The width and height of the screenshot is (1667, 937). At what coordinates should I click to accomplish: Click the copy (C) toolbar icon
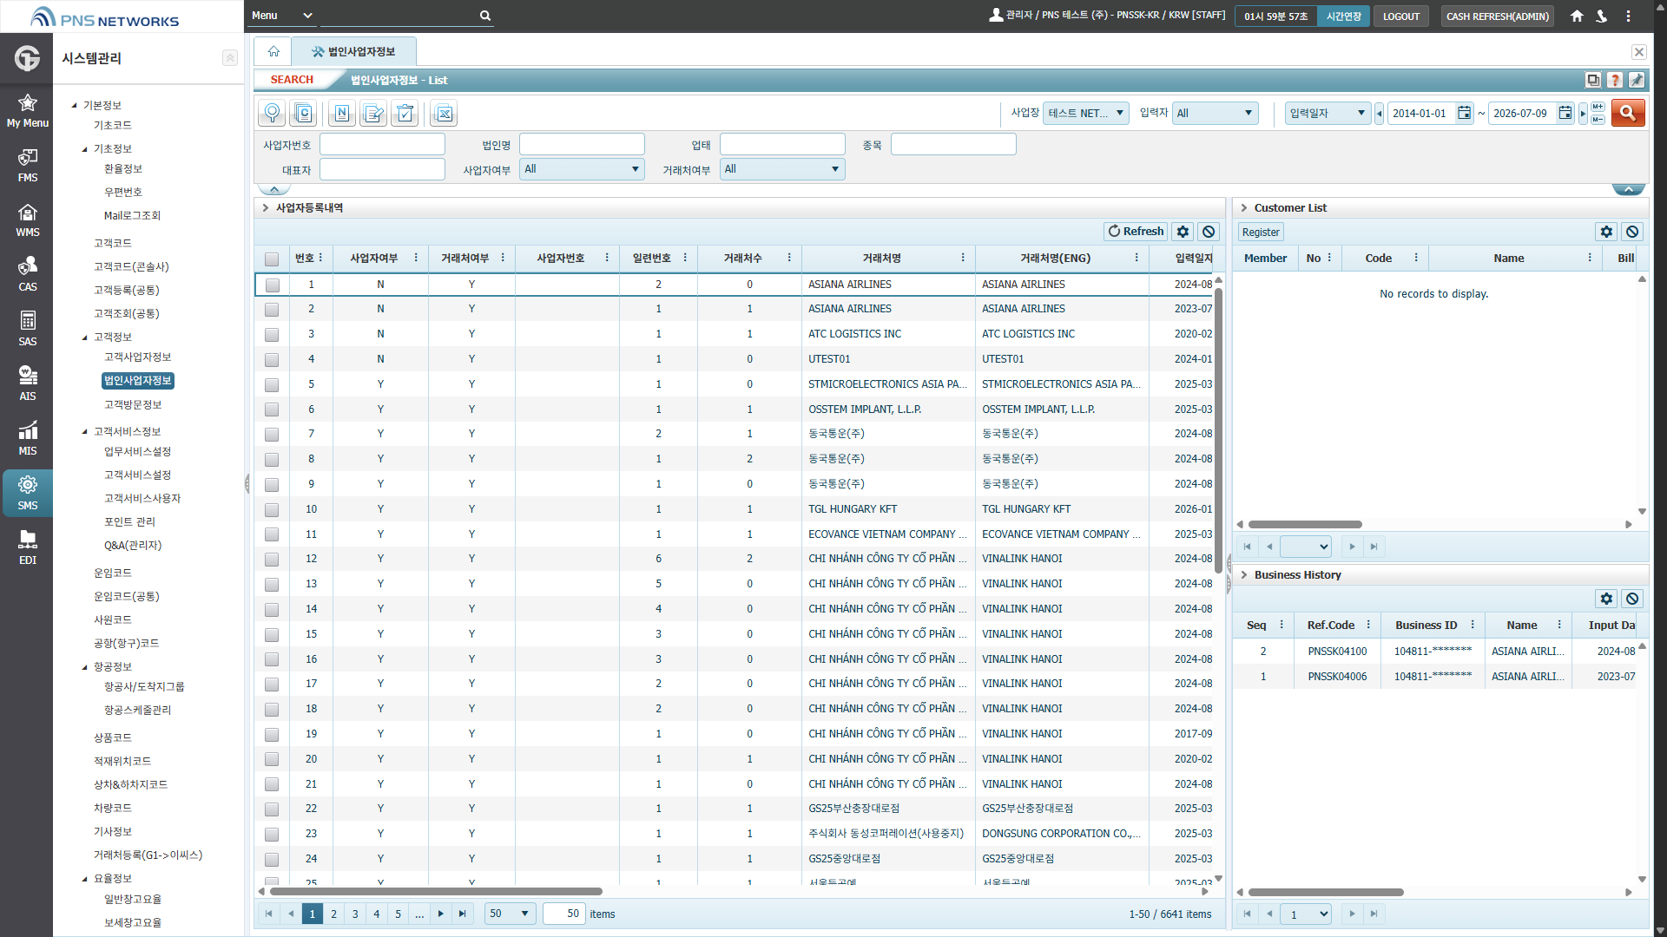pyautogui.click(x=303, y=114)
